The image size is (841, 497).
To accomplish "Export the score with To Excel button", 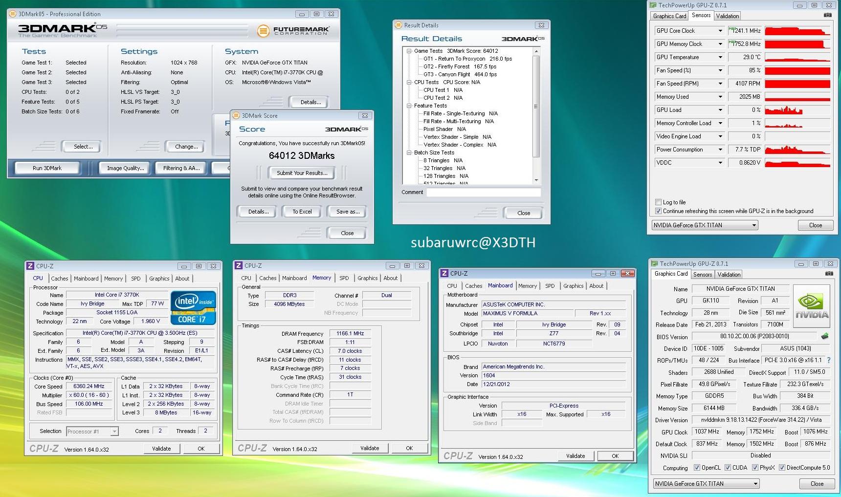I will [x=302, y=212].
